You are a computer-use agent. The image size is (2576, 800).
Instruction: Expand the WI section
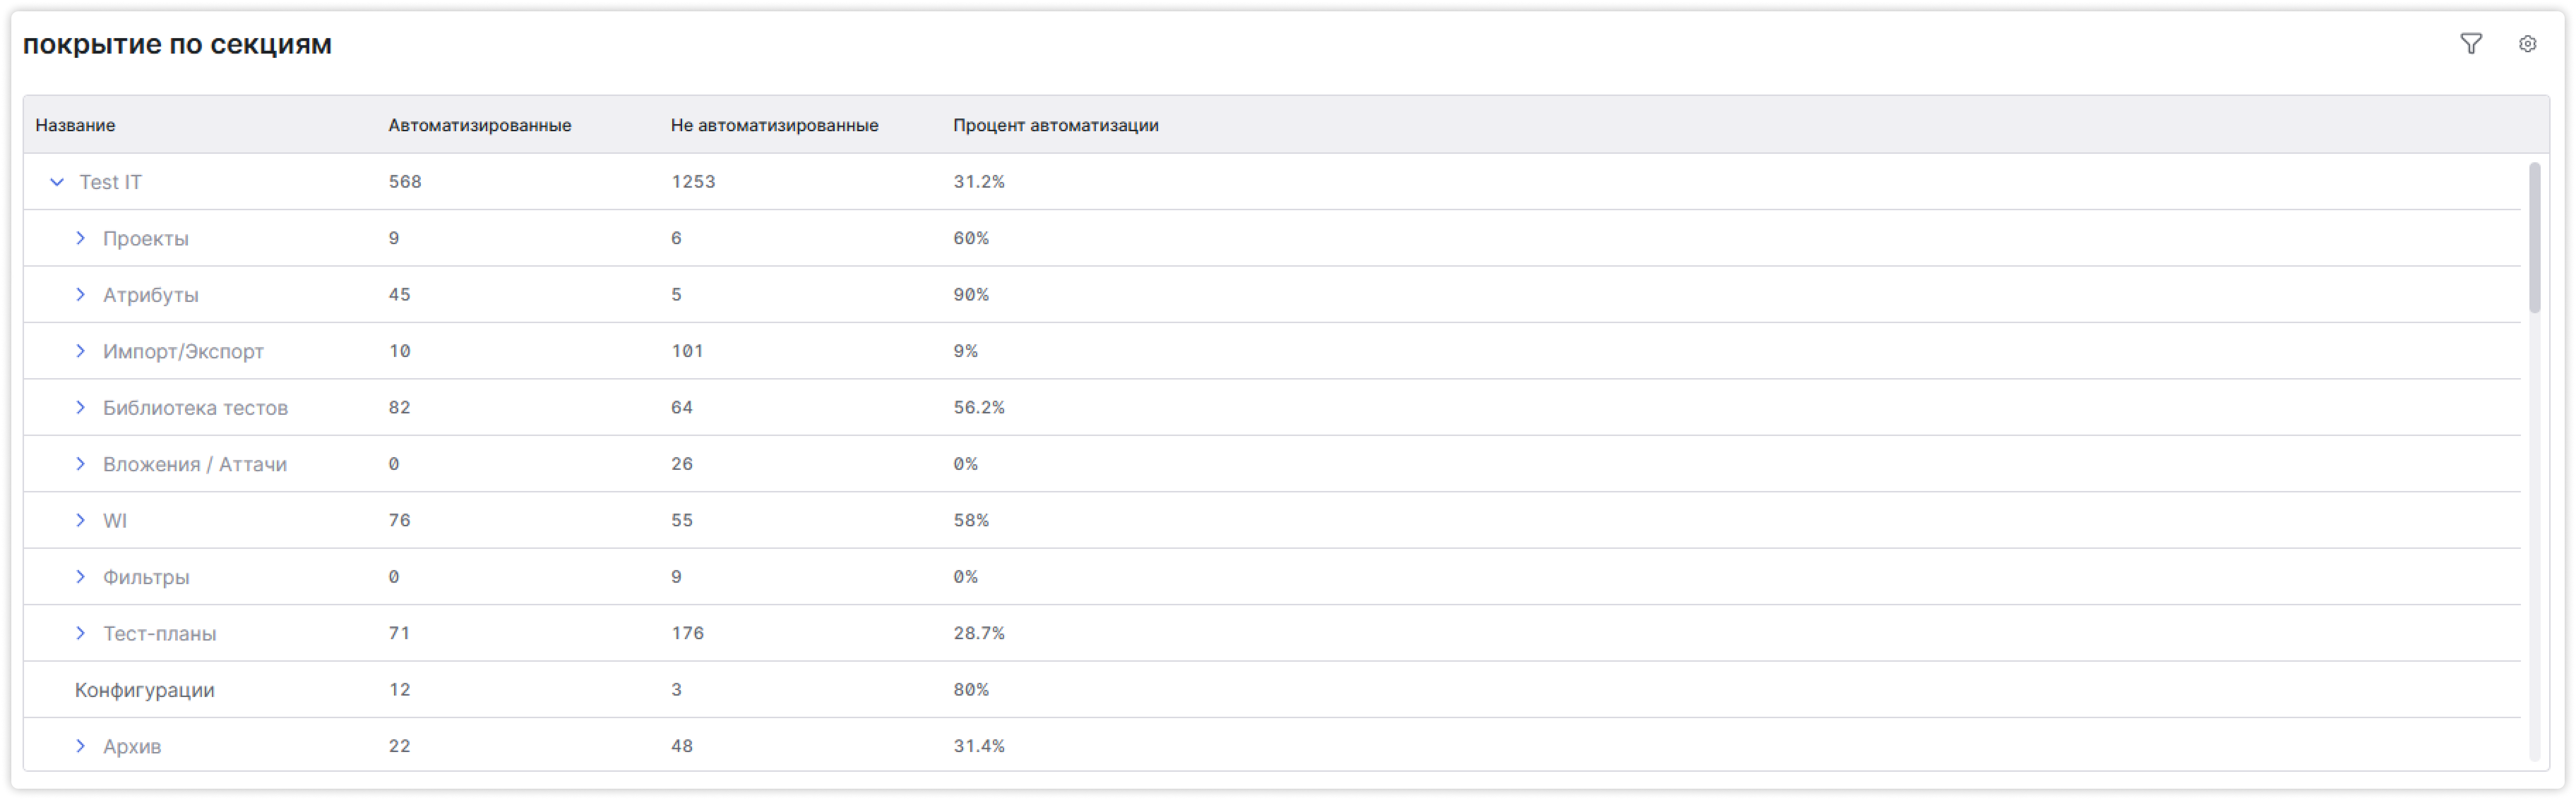[80, 520]
